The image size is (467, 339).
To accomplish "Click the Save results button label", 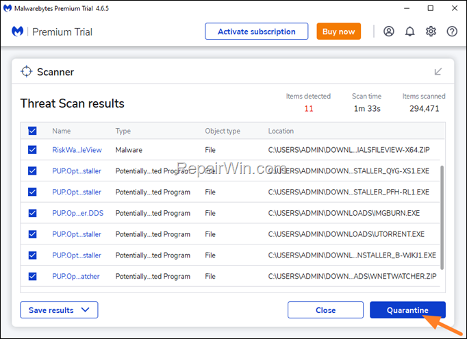I will click(x=51, y=310).
